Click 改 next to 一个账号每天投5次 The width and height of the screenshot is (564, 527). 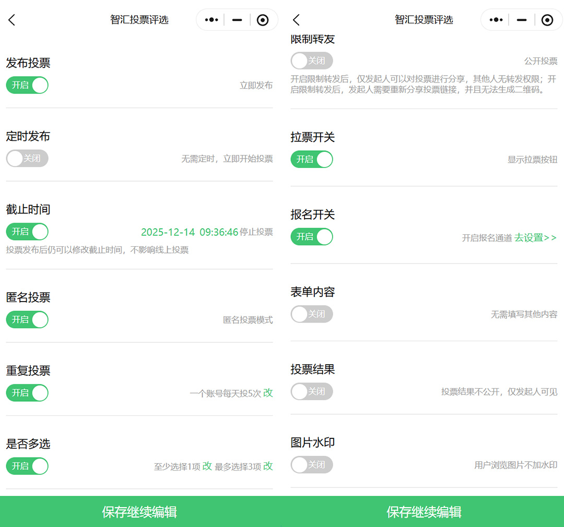coord(268,393)
